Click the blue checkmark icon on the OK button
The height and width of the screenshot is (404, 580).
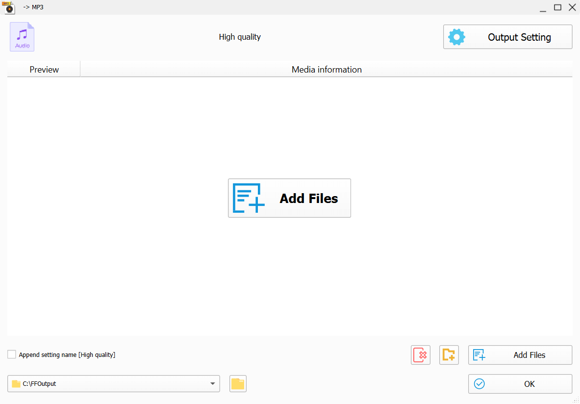pyautogui.click(x=479, y=384)
